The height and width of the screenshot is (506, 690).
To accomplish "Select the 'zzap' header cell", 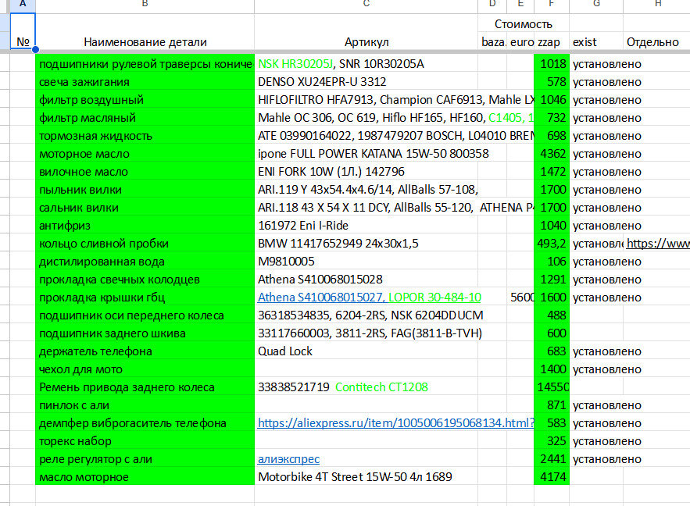I will point(552,42).
